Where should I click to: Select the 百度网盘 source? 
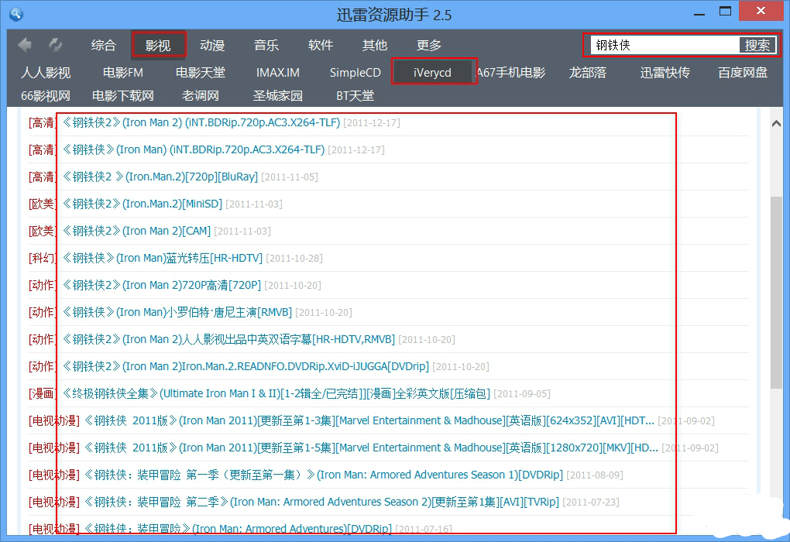743,73
